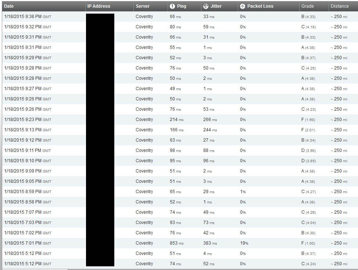The height and width of the screenshot is (270, 358).
Task: Click the 80 ms ping value
Action: [175, 27]
